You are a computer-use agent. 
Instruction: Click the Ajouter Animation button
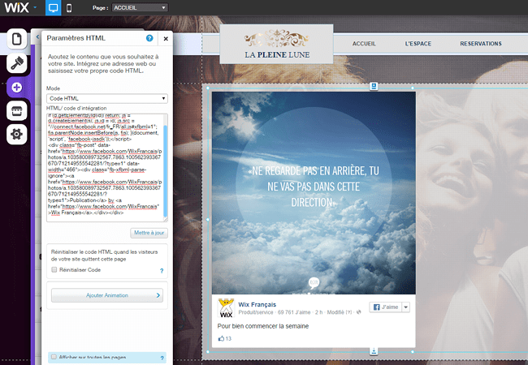click(x=107, y=295)
